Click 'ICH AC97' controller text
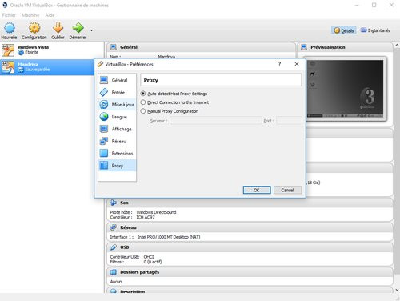Screen dimensions: 400x301 (146, 217)
